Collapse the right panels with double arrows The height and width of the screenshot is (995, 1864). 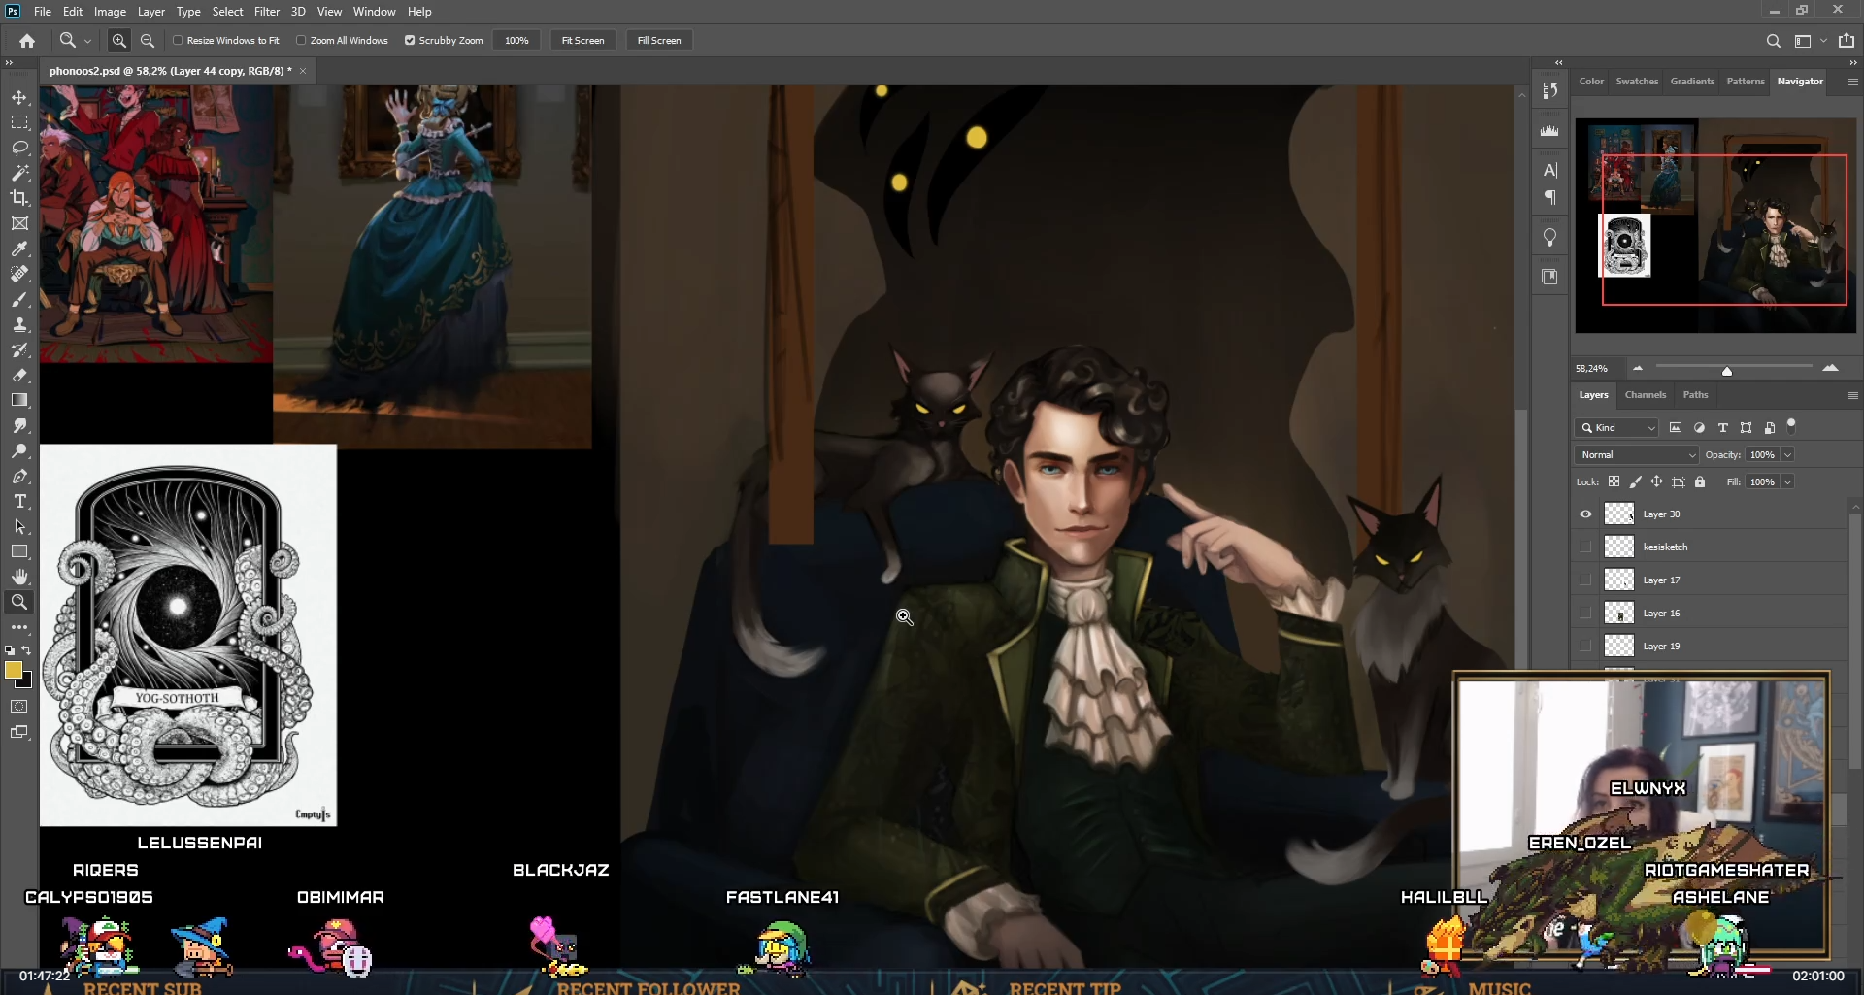(x=1852, y=62)
